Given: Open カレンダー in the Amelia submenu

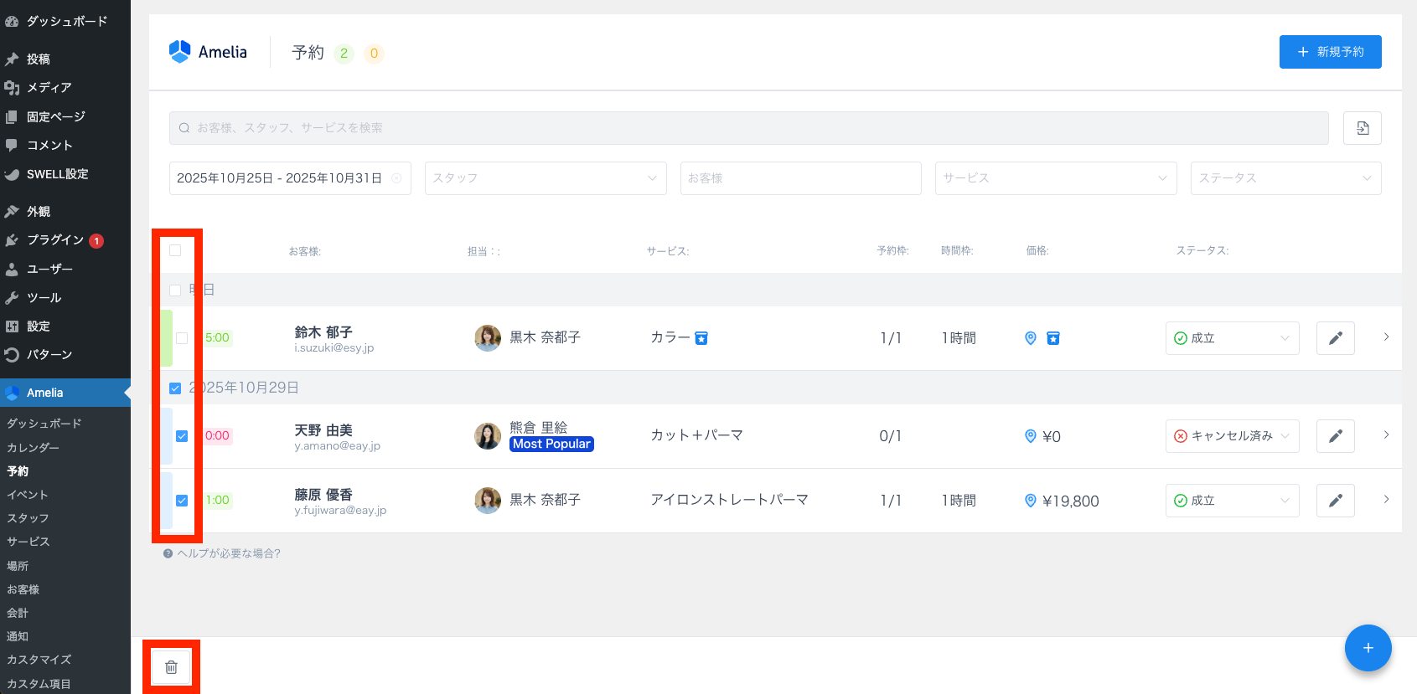Looking at the screenshot, I should point(33,447).
